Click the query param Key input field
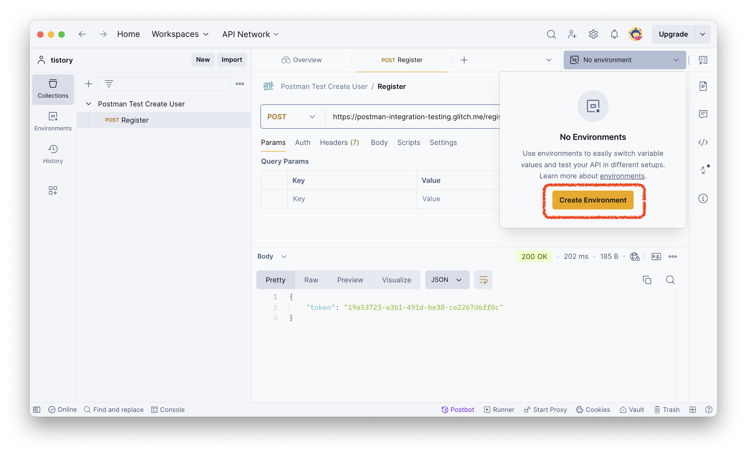This screenshot has width=747, height=456. point(352,199)
